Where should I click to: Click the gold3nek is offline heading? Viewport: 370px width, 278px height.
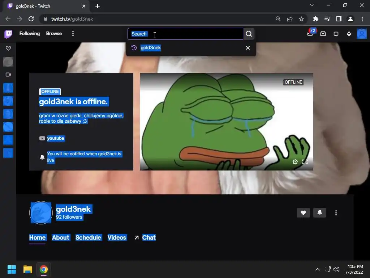[73, 102]
